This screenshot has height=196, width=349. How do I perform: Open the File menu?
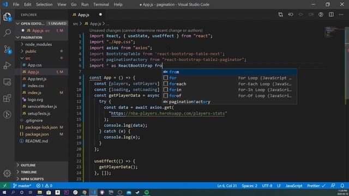(x=16, y=4)
